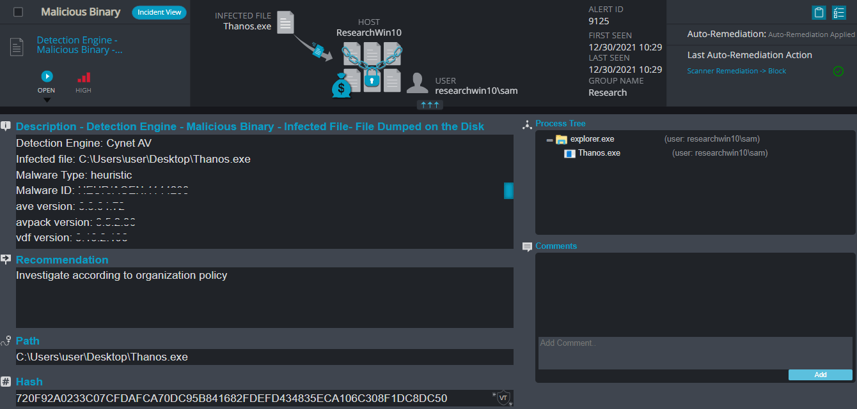857x409 pixels.
Task: Click the Path section icon
Action: pos(6,341)
